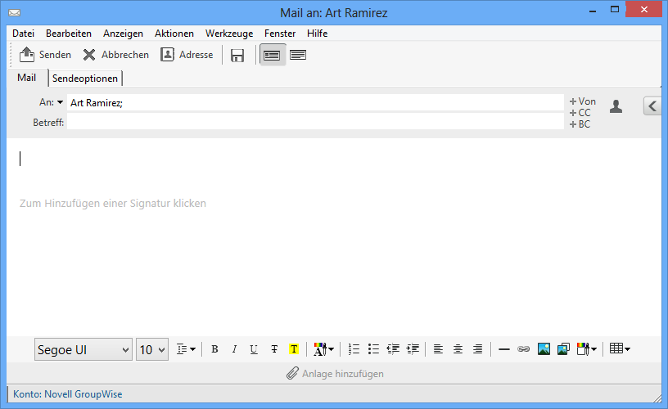This screenshot has width=668, height=409.
Task: Add the BC field
Action: coord(580,124)
